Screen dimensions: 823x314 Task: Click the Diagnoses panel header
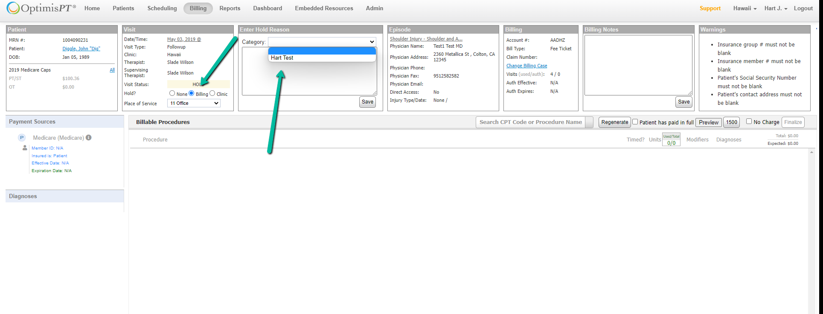click(65, 196)
